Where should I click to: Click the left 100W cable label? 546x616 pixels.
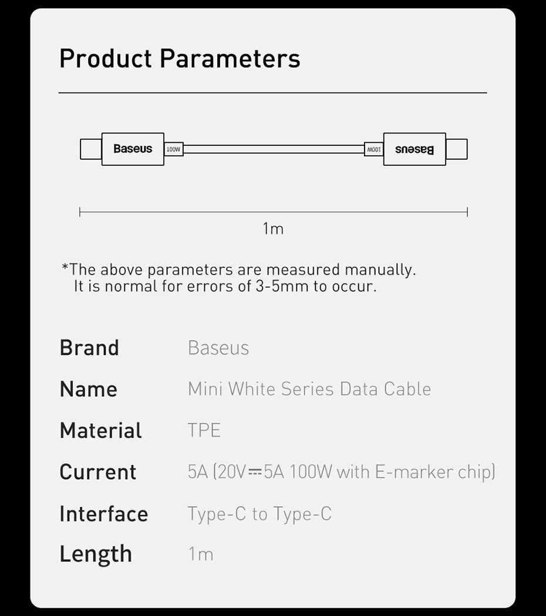[x=174, y=149]
